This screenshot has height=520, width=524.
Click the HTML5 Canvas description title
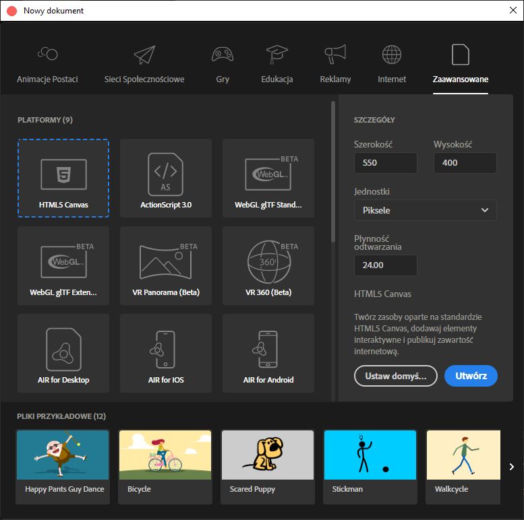click(382, 294)
